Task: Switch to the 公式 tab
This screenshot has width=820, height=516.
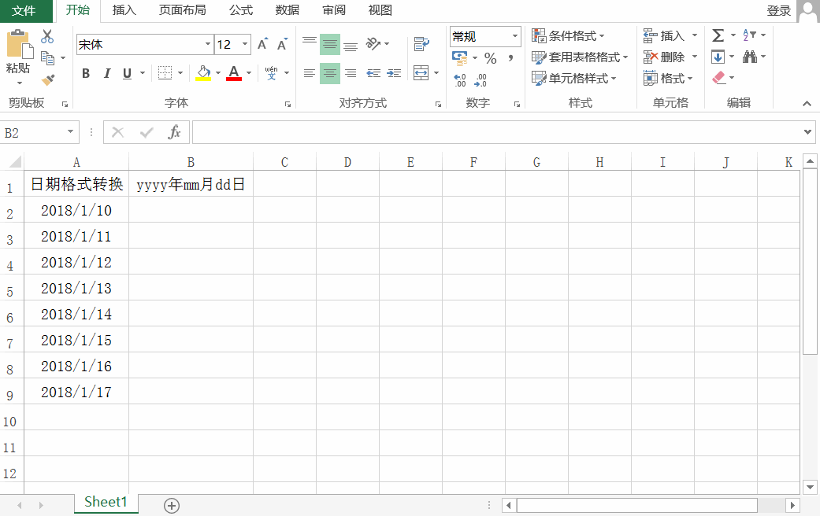Action: pyautogui.click(x=241, y=10)
